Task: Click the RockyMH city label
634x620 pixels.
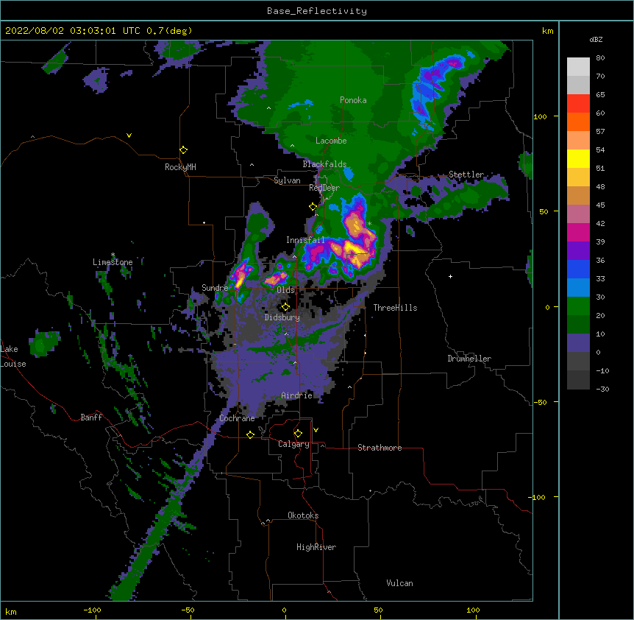Action: [180, 167]
